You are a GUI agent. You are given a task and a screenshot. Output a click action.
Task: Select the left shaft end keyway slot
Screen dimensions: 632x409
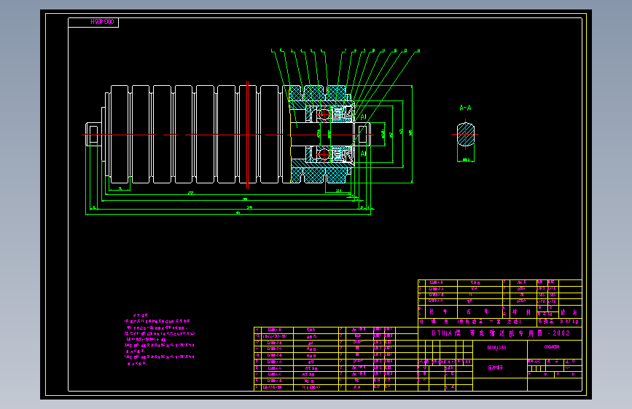tap(93, 135)
